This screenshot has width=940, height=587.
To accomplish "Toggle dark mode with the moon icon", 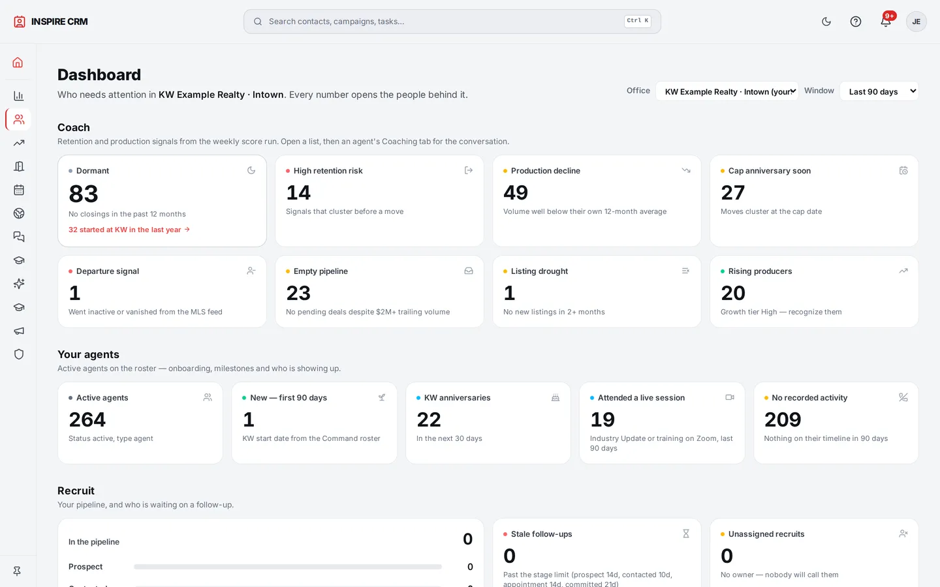I will coord(826,22).
